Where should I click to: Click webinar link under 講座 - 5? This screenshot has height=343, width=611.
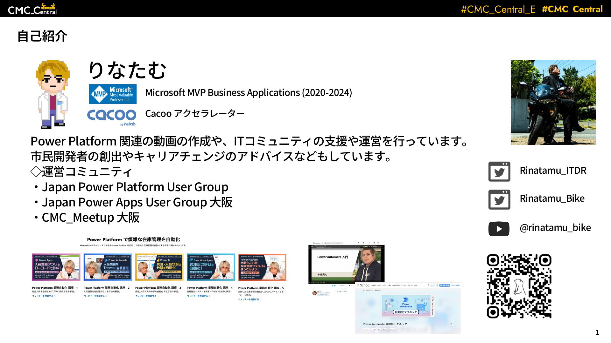250,299
